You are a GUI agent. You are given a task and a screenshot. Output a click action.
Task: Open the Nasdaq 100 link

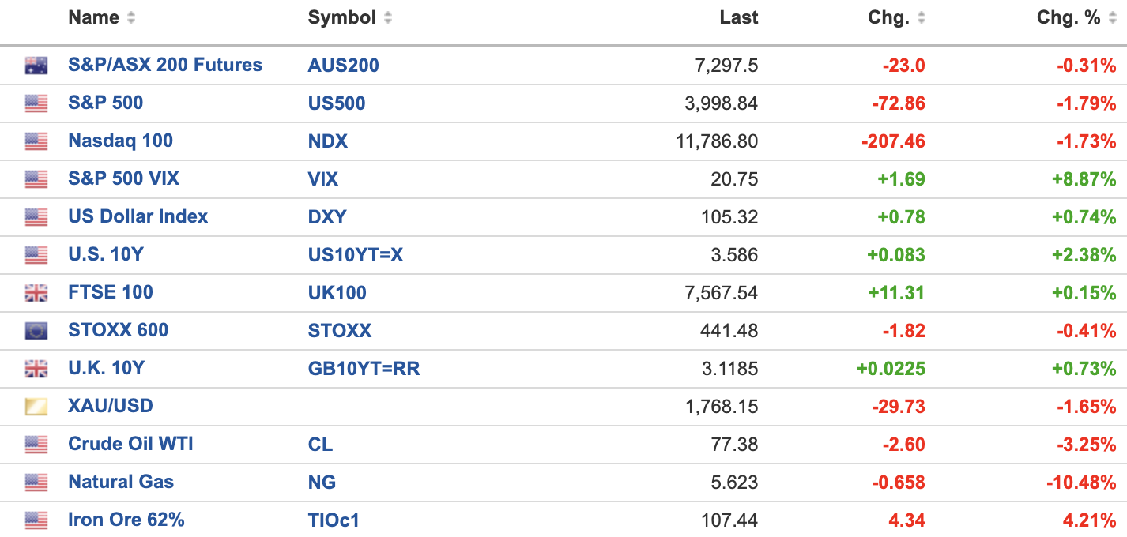point(120,141)
